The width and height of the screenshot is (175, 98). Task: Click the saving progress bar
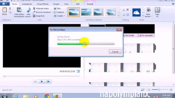pyautogui.click(x=86, y=44)
